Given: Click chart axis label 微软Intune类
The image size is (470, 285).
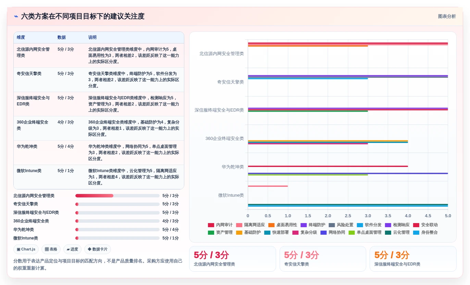Looking at the screenshot, I should 231,195.
